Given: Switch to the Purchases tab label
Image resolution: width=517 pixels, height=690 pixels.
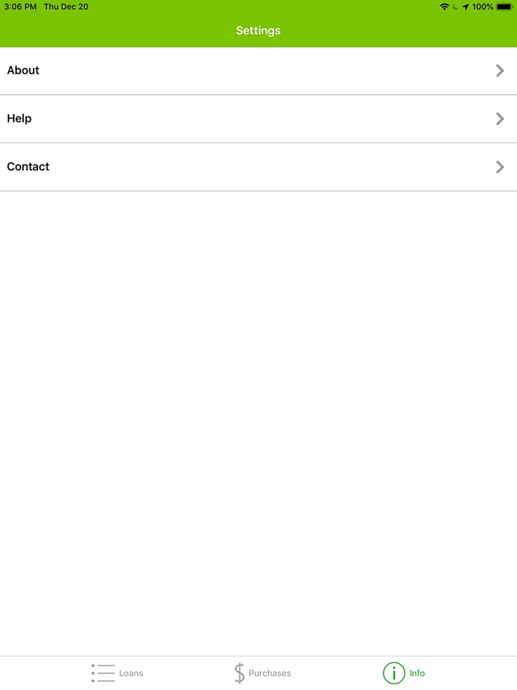Looking at the screenshot, I should 270,673.
